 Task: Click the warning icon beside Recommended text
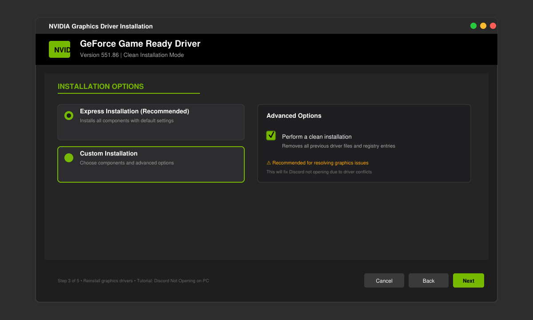tap(269, 163)
